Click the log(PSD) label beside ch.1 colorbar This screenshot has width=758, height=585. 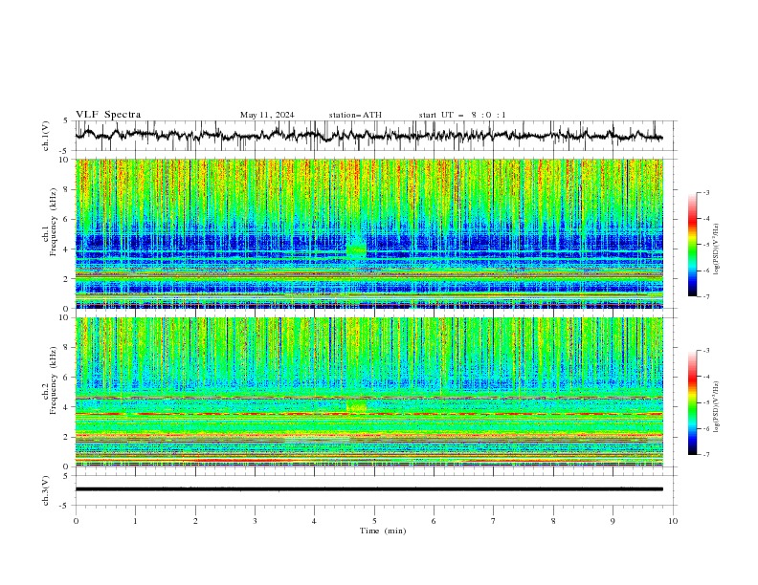(x=717, y=249)
